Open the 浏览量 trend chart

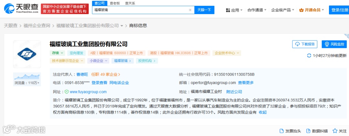[x=27, y=79]
